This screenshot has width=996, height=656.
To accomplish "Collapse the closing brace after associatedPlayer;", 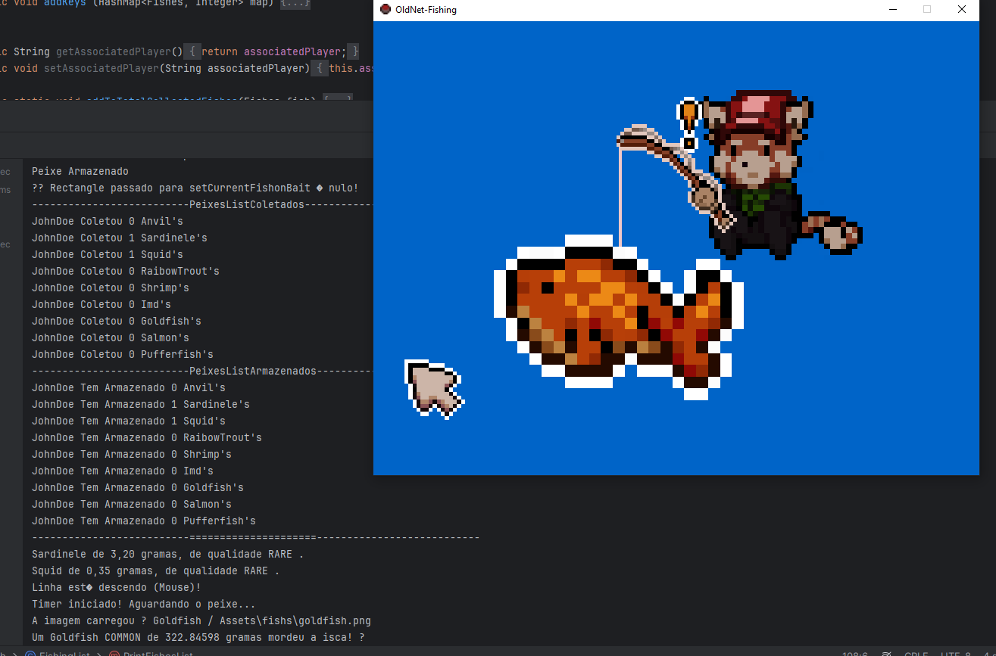I will (x=353, y=52).
